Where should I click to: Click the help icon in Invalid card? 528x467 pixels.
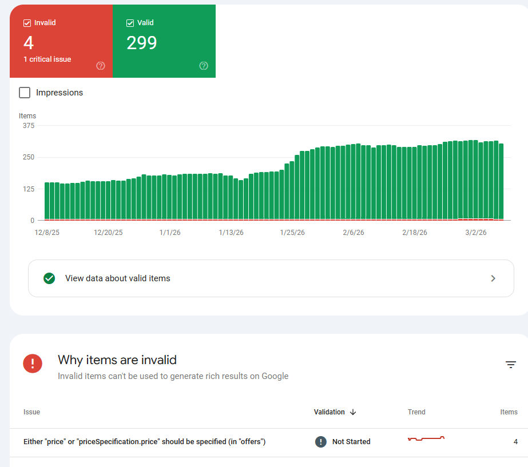[x=100, y=66]
